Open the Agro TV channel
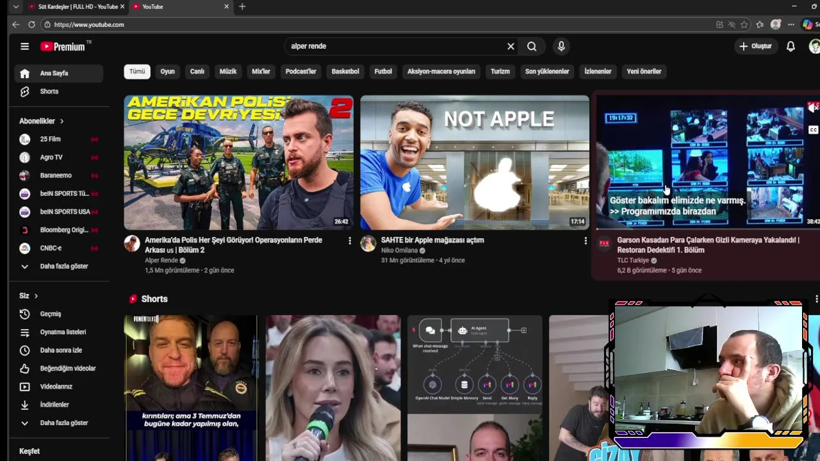 (59, 157)
